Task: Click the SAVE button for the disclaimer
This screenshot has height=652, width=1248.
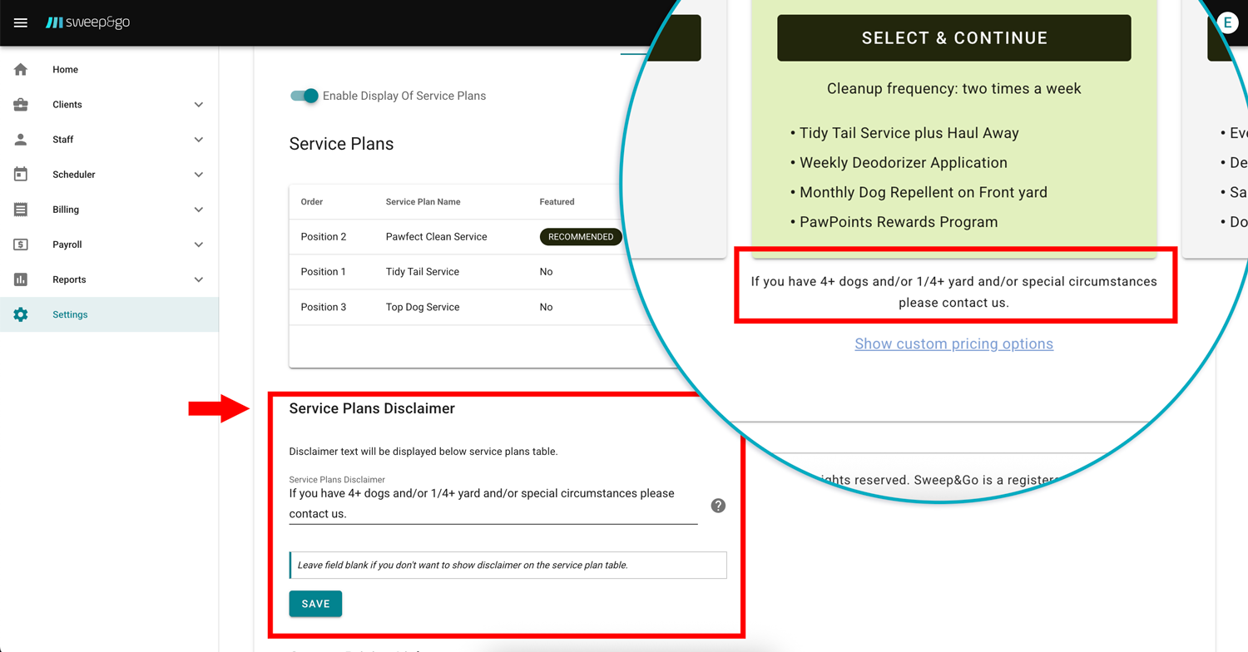Action: point(315,603)
